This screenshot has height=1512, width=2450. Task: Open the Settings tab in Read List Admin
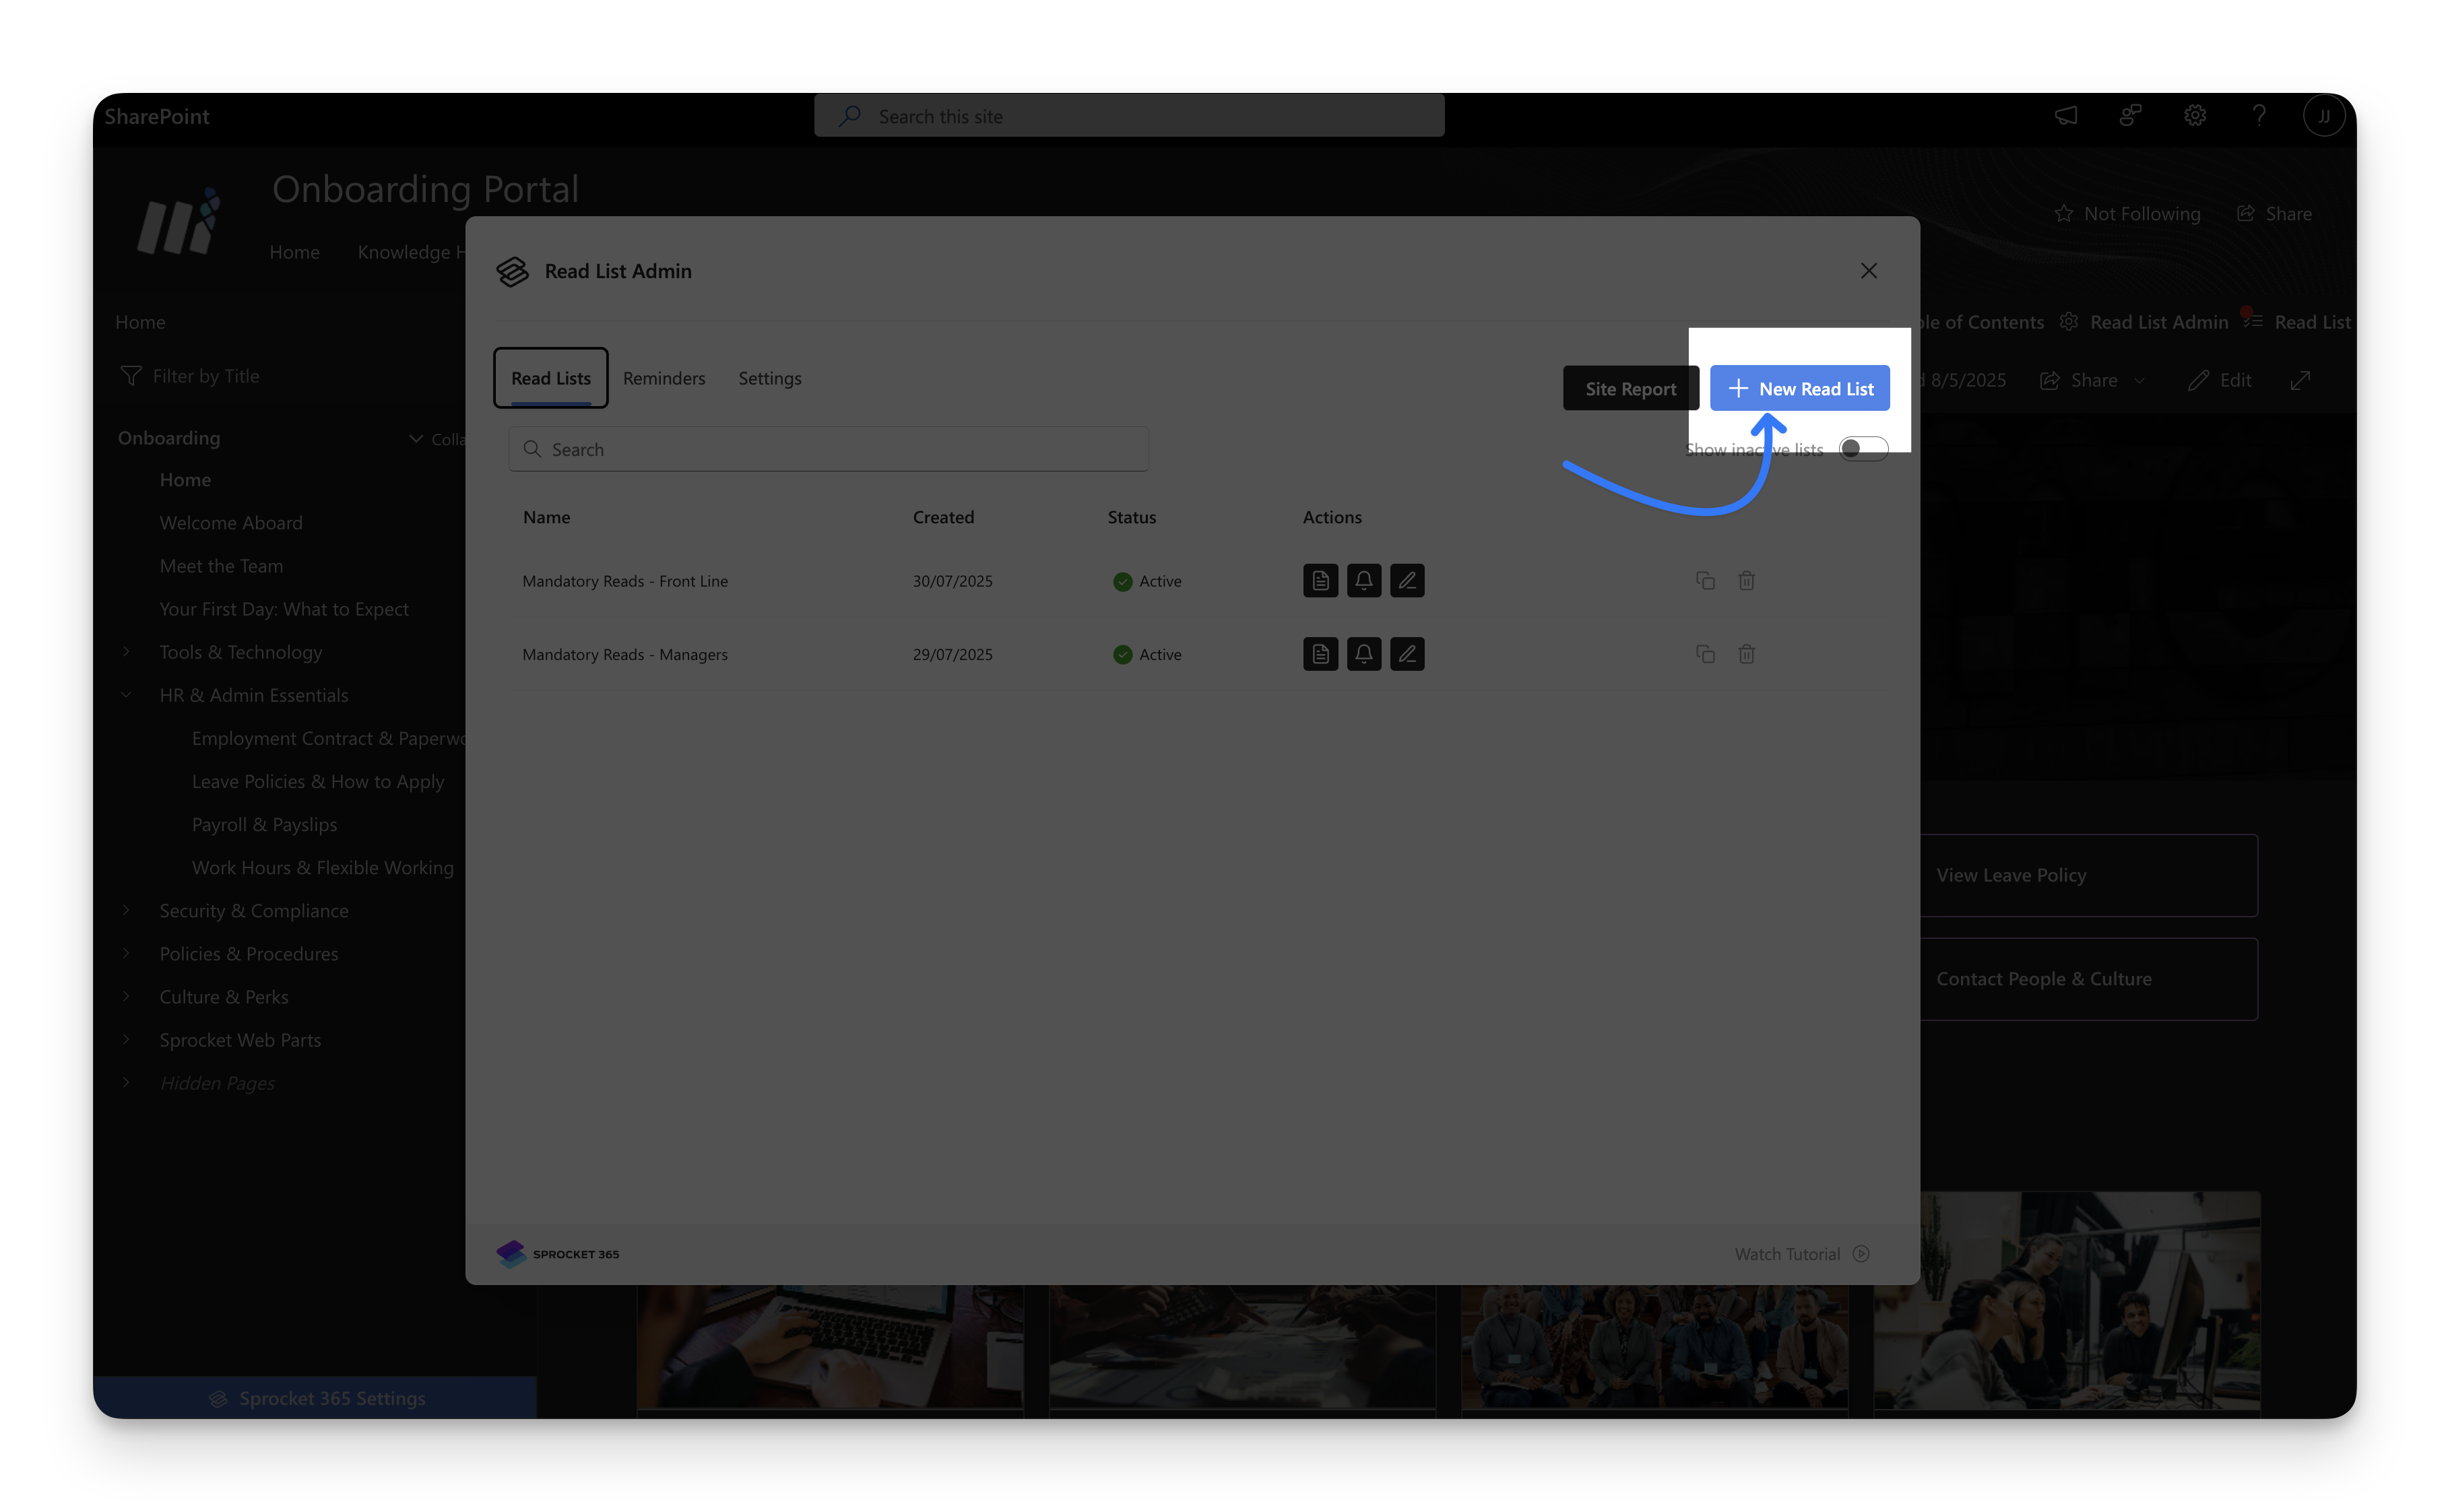[x=769, y=378]
